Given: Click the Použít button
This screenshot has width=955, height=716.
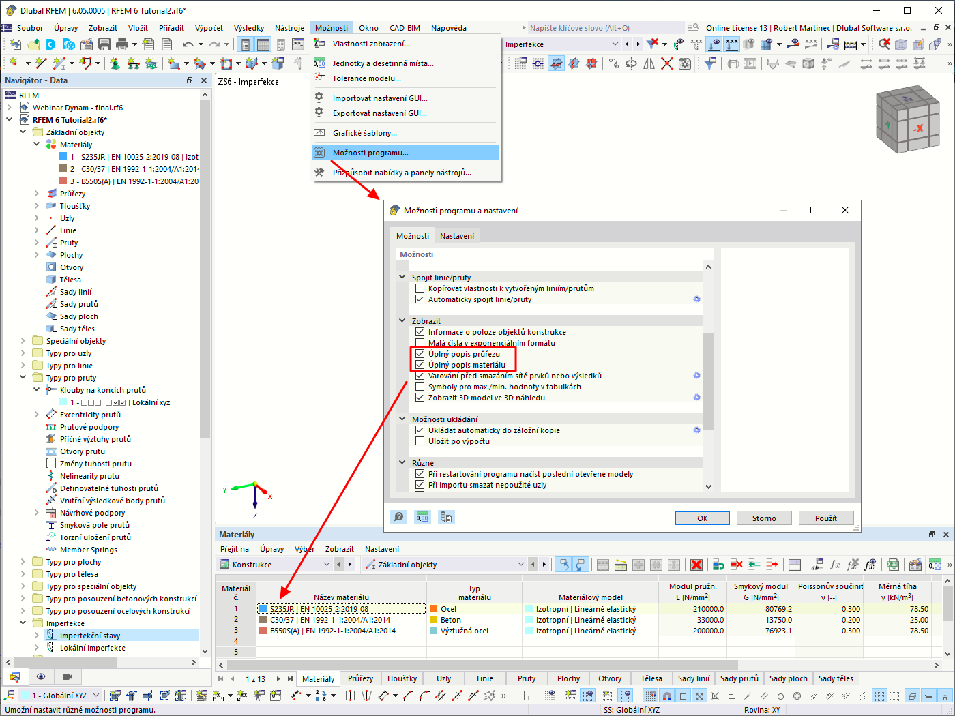Looking at the screenshot, I should coord(826,518).
